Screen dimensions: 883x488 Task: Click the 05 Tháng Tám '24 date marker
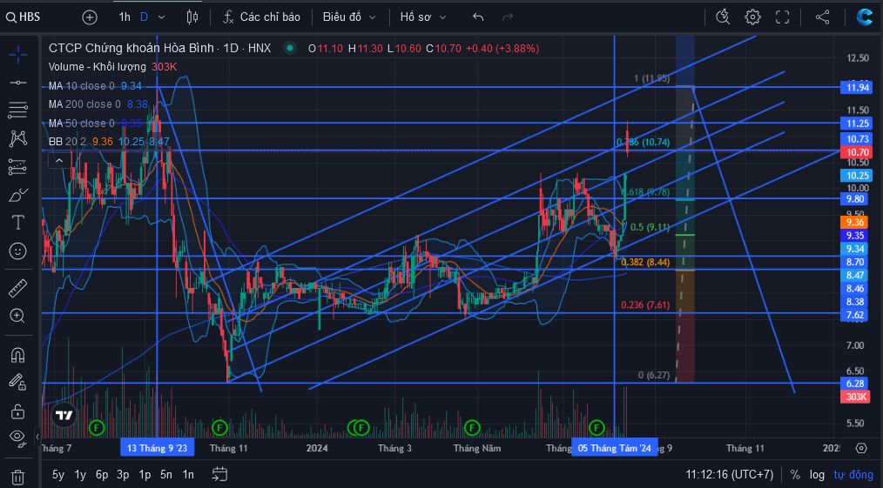click(x=615, y=448)
